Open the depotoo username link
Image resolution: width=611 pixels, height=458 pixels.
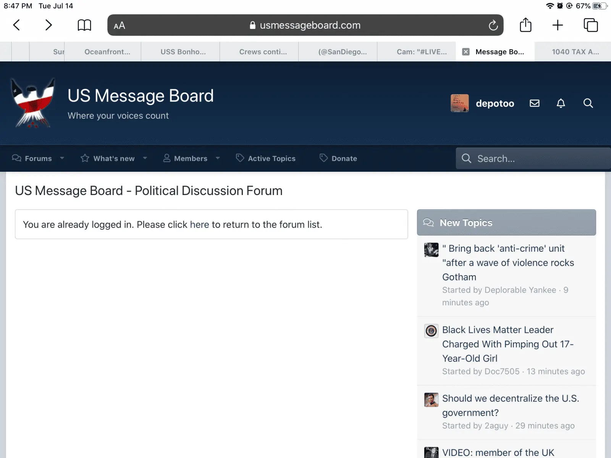coord(495,103)
